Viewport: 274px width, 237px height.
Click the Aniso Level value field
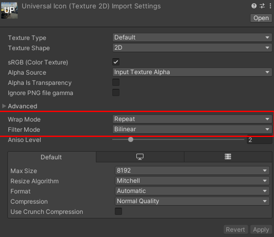click(x=258, y=140)
